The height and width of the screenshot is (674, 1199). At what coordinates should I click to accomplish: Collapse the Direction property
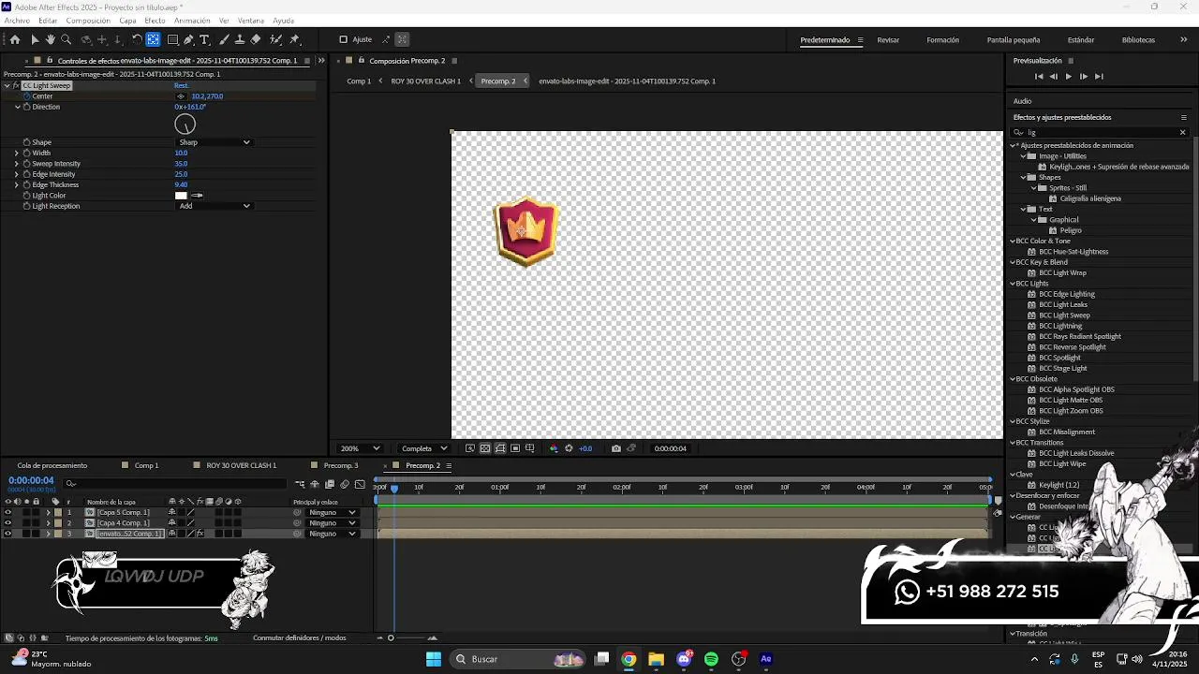pyautogui.click(x=17, y=107)
